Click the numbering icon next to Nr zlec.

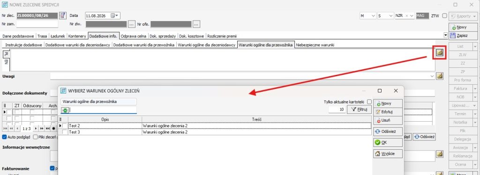[63, 15]
